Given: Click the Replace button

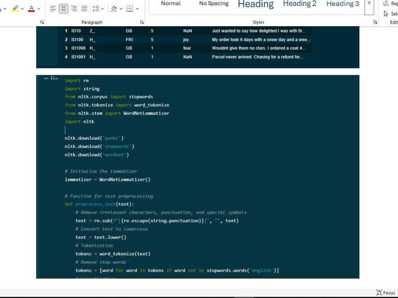Looking at the screenshot, I should coord(390,4).
